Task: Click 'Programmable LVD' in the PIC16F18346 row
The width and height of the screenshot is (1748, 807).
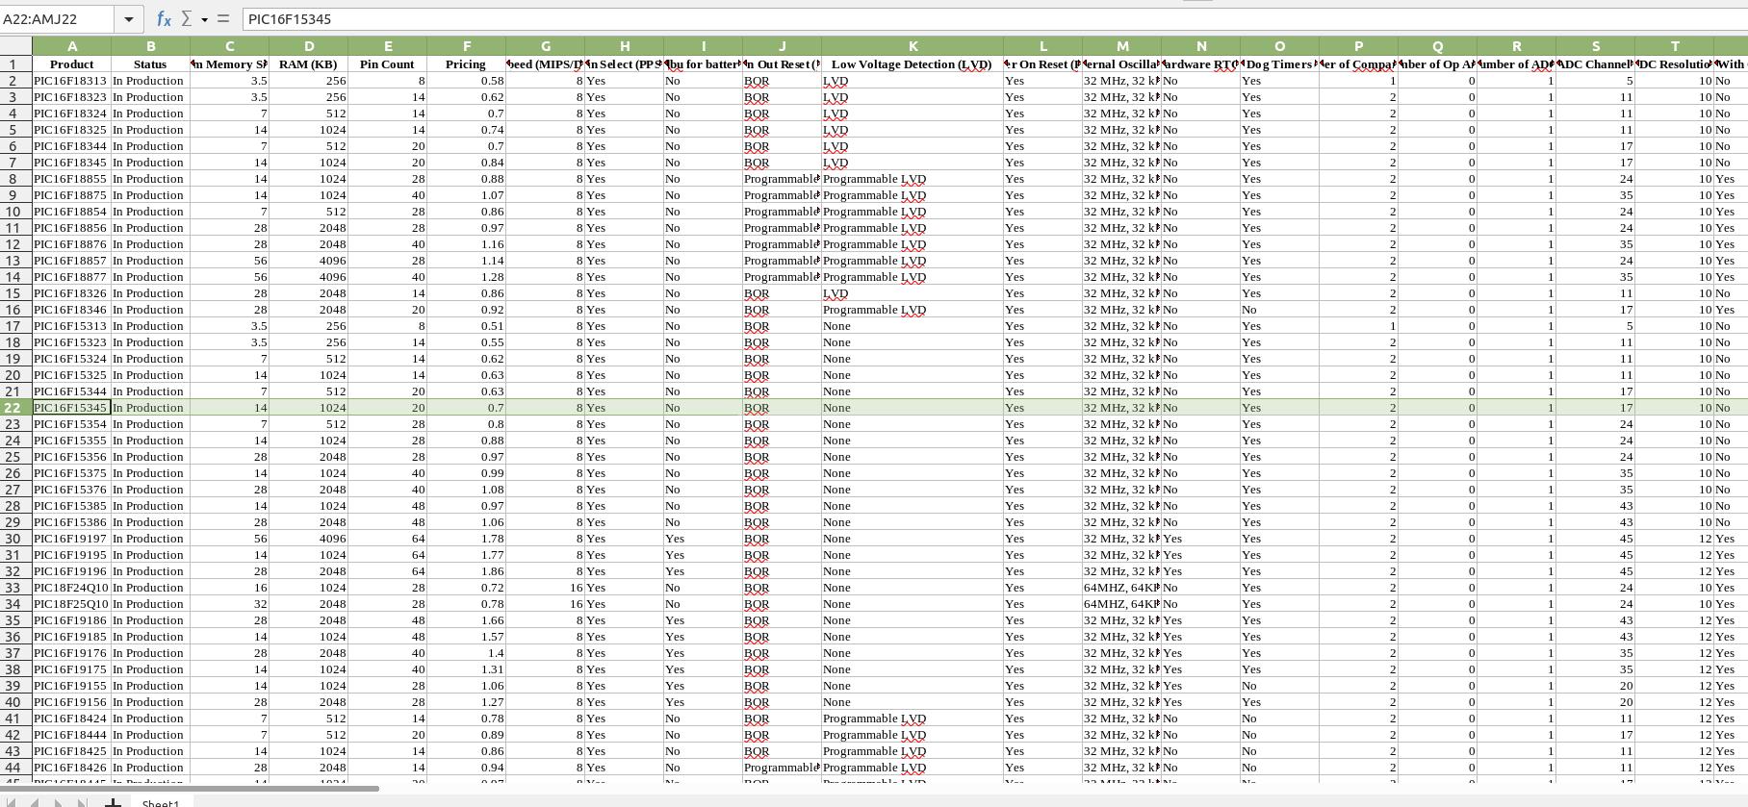Action: (912, 309)
